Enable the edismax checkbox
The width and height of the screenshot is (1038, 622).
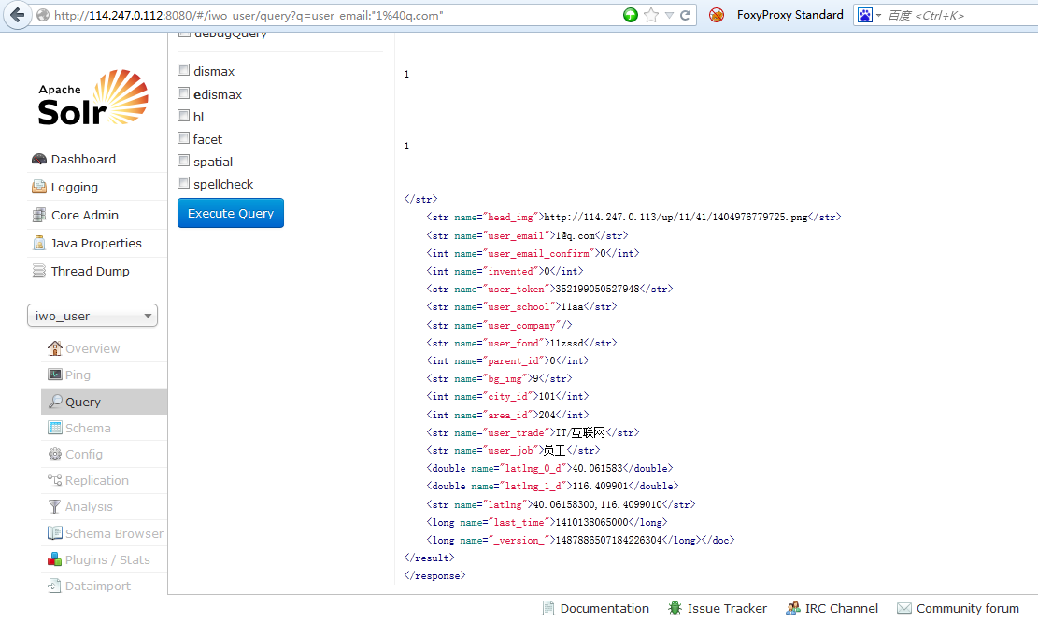coord(184,93)
